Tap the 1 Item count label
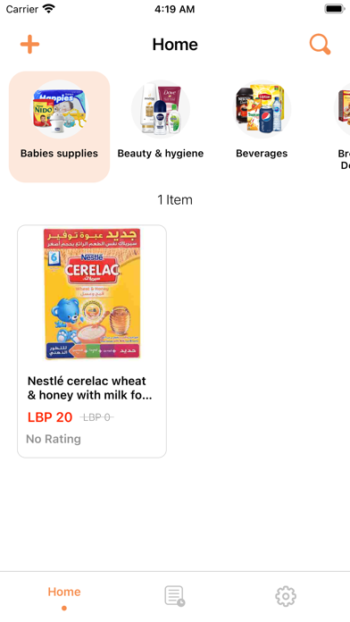This screenshot has height=622, width=350. (x=175, y=200)
